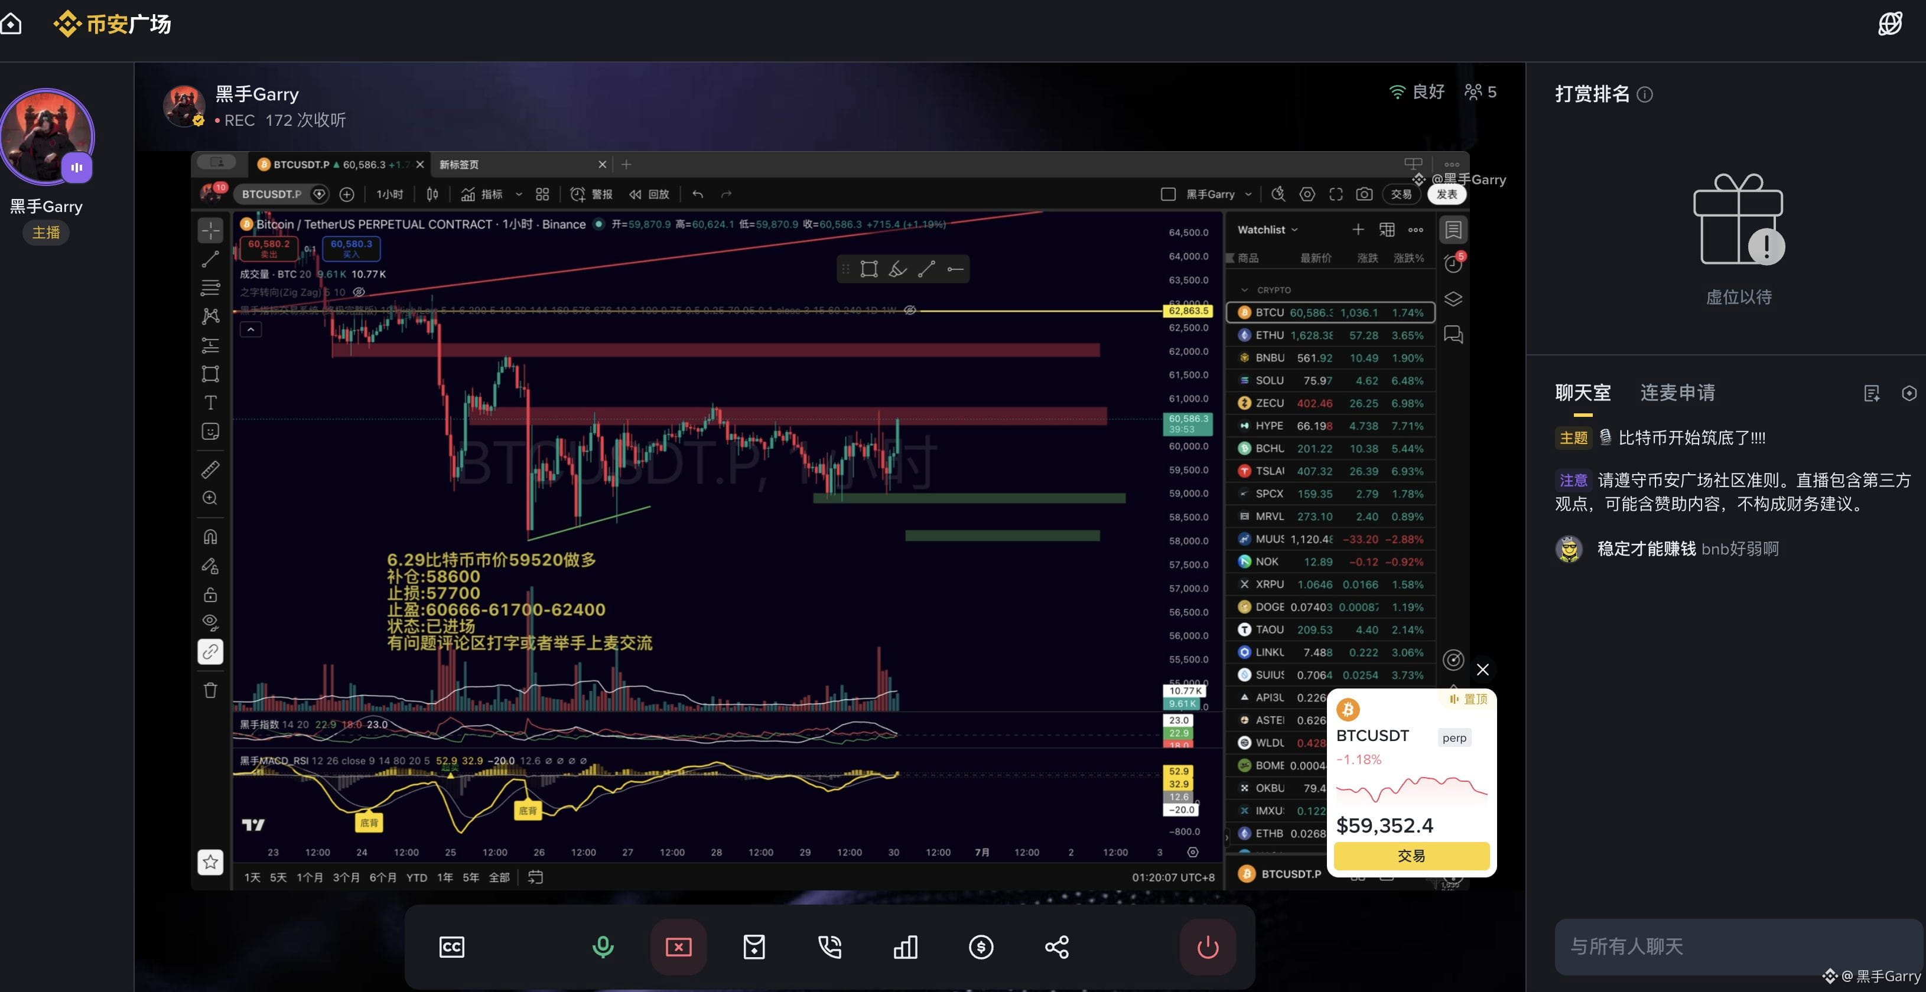Toggle CC closed captions
The height and width of the screenshot is (992, 1926).
[451, 947]
